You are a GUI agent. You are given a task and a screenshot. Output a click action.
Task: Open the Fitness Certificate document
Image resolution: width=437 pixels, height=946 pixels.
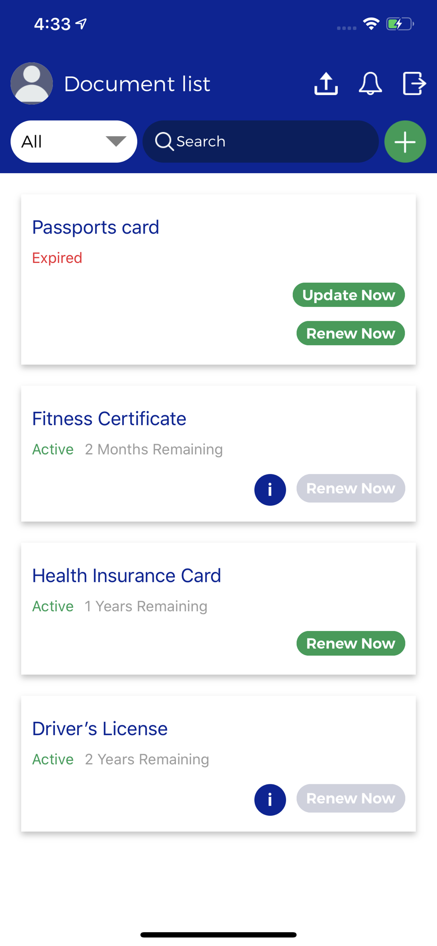[x=218, y=454]
